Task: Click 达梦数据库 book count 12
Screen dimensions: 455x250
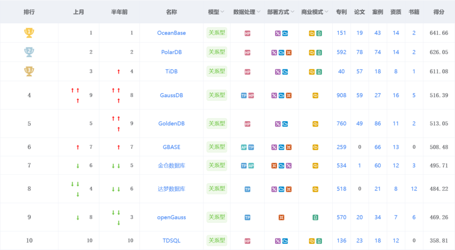Action: pos(414,189)
